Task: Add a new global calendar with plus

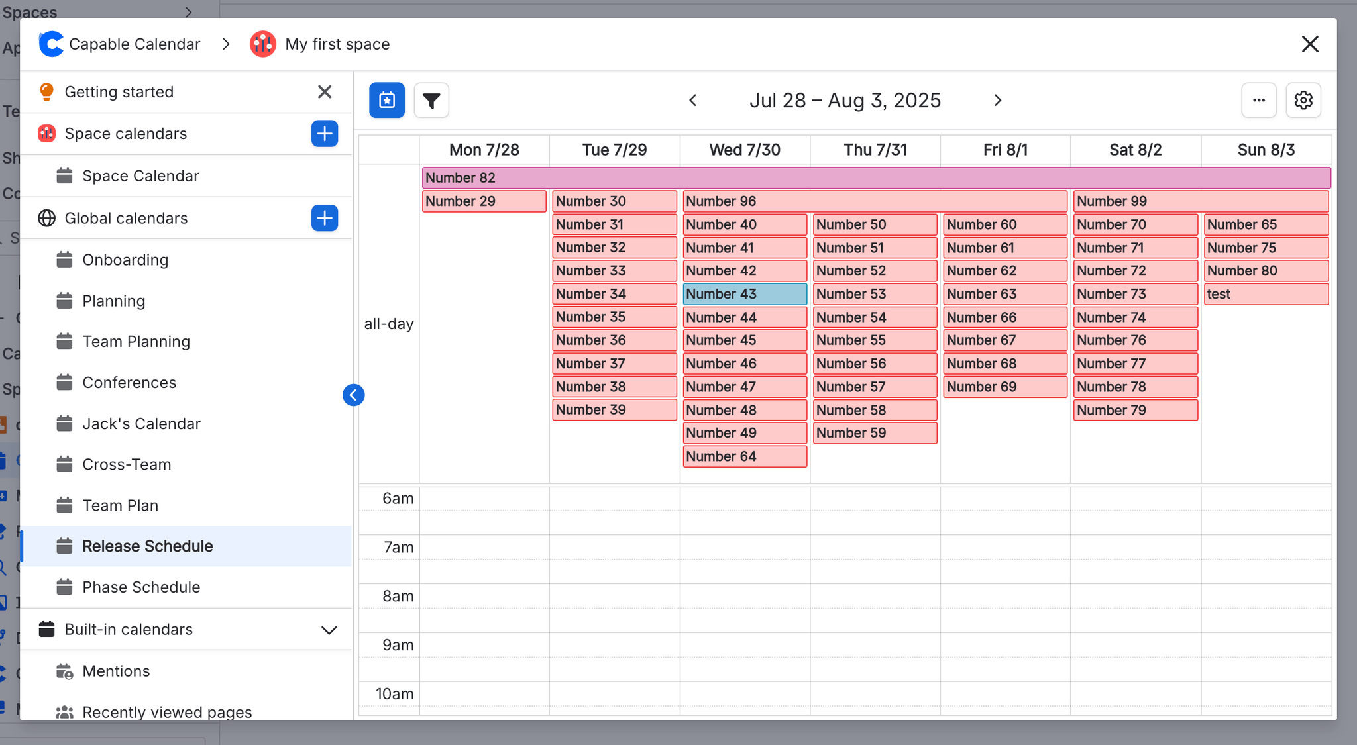Action: click(325, 218)
